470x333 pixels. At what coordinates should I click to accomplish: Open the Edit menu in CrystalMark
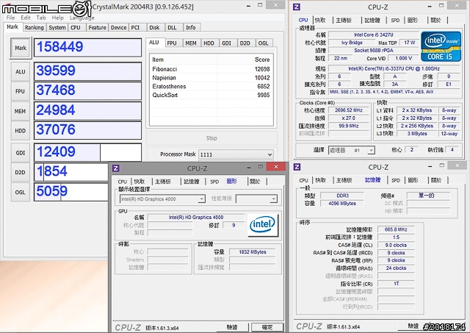[x=26, y=18]
